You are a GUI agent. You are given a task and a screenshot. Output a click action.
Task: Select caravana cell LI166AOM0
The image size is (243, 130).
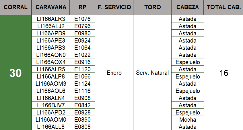(x=51, y=120)
